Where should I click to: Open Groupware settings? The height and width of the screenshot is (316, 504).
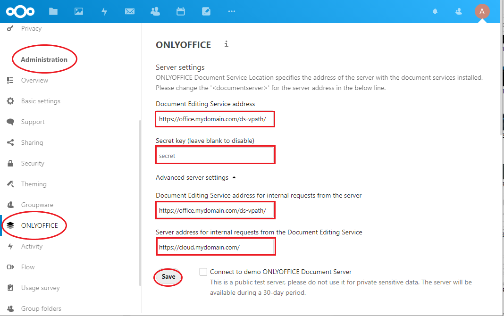pyautogui.click(x=37, y=205)
